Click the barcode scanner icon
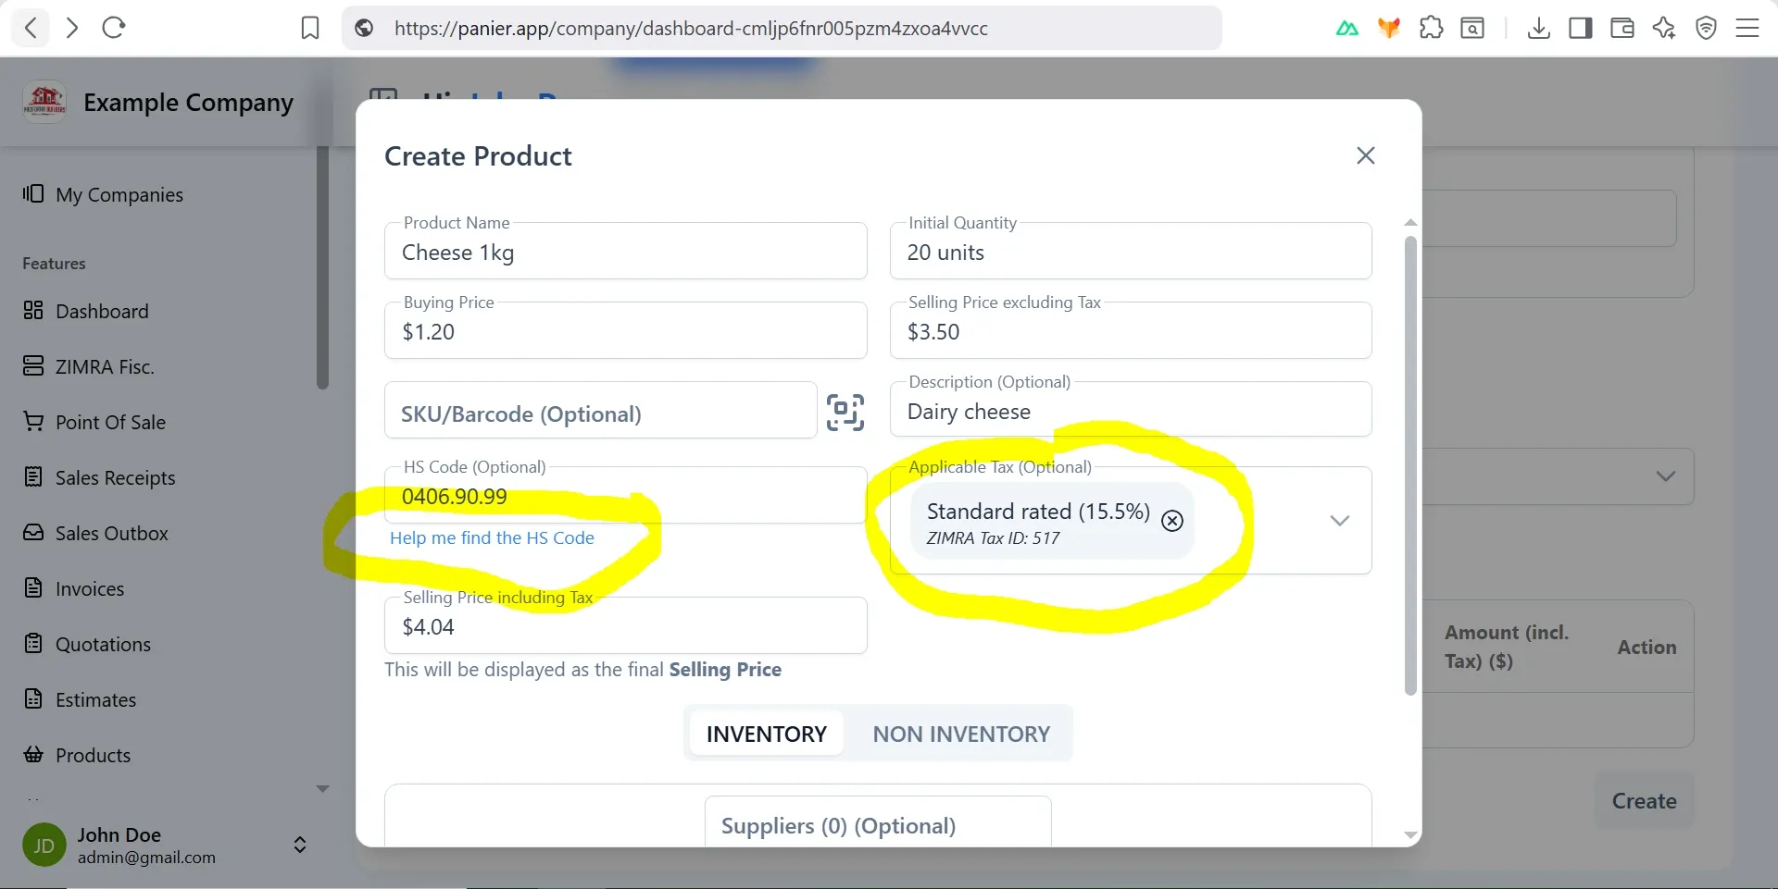Screen dimensions: 1778x889 [845, 413]
